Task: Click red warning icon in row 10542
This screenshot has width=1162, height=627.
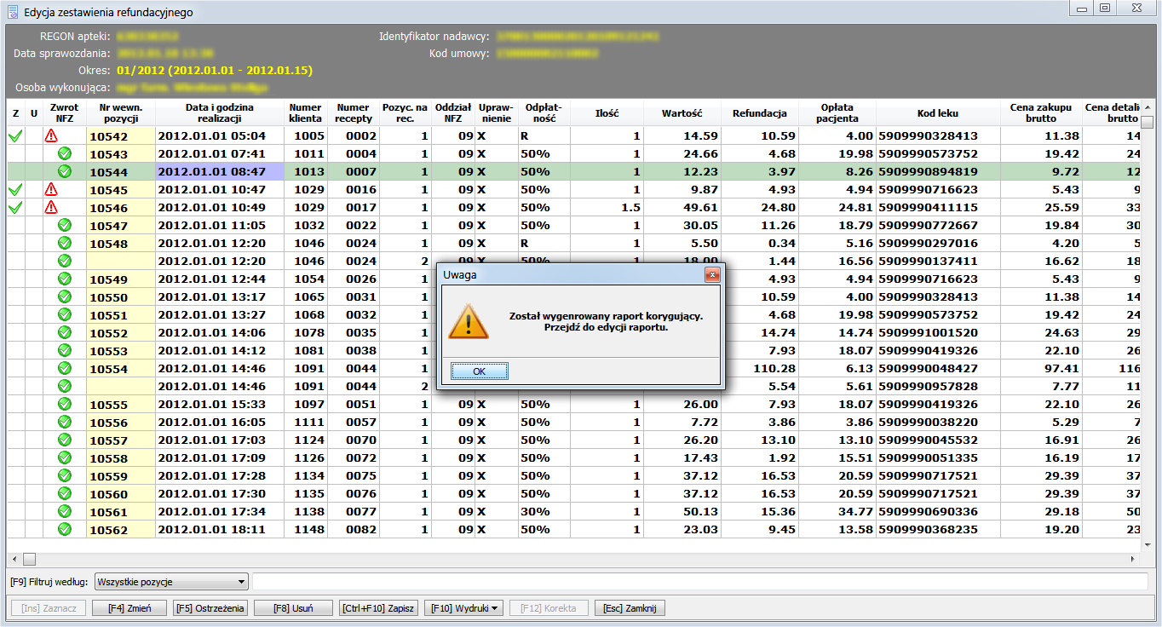Action: pyautogui.click(x=51, y=135)
